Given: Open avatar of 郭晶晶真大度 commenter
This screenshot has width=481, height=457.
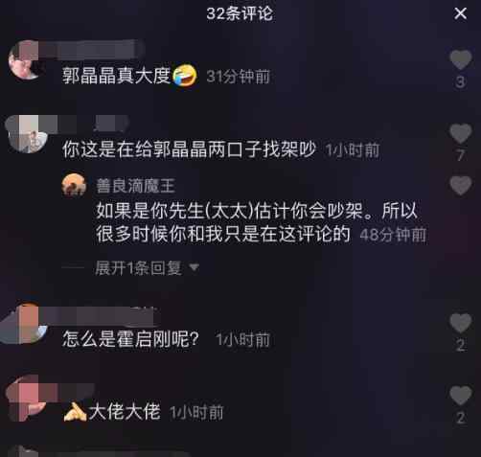Looking at the screenshot, I should pos(27,59).
